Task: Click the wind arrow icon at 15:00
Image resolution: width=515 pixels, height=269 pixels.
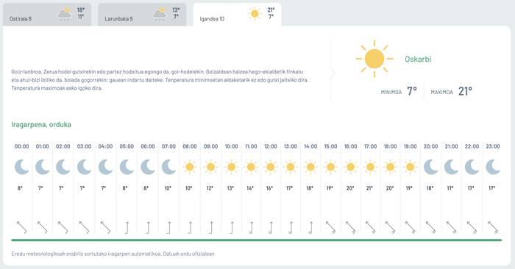Action: click(x=330, y=227)
